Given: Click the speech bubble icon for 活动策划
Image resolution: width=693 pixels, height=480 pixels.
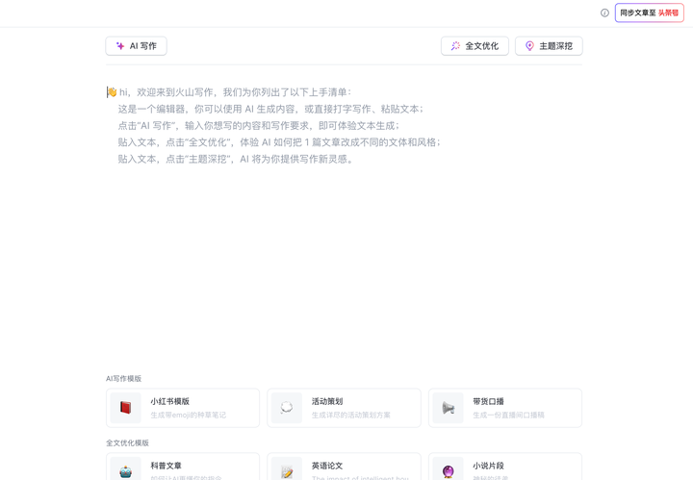Looking at the screenshot, I should 287,408.
